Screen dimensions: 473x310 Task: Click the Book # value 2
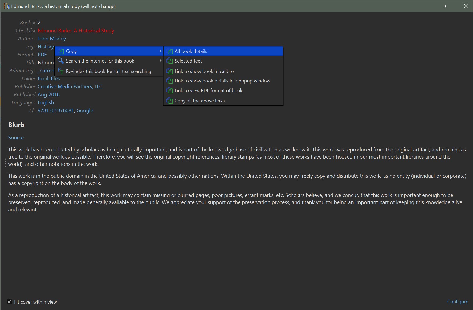tap(39, 23)
